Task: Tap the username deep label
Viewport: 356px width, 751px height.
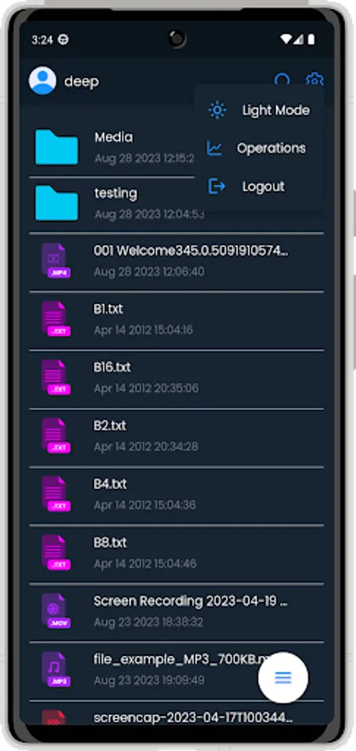Action: click(82, 81)
